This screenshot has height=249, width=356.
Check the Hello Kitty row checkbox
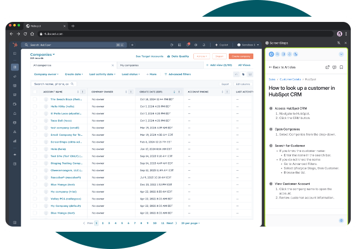[x=35, y=106]
